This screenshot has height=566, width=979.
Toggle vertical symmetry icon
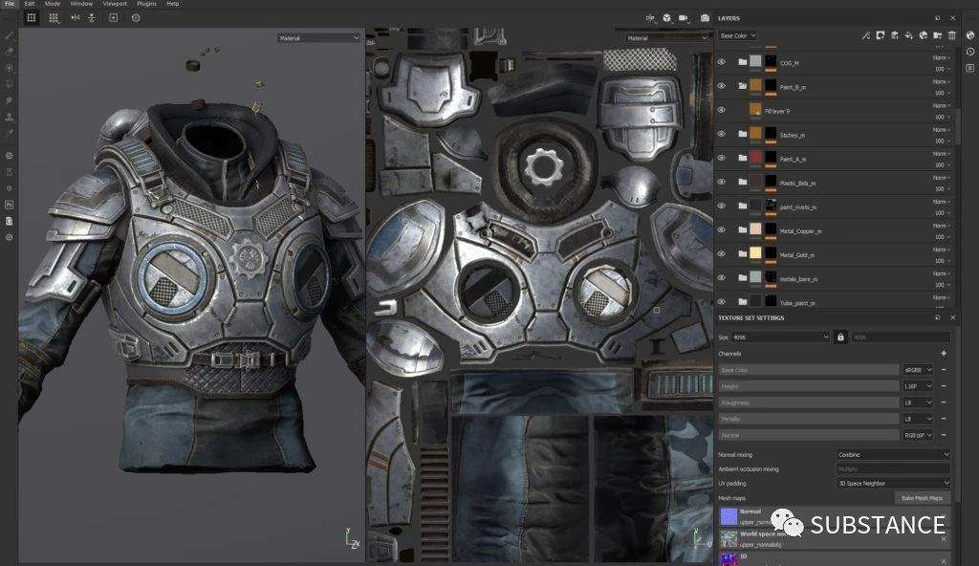92,18
